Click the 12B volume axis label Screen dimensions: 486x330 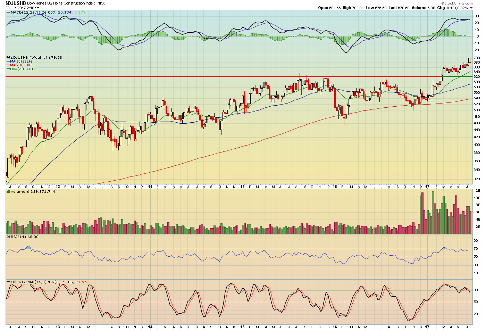pyautogui.click(x=477, y=191)
